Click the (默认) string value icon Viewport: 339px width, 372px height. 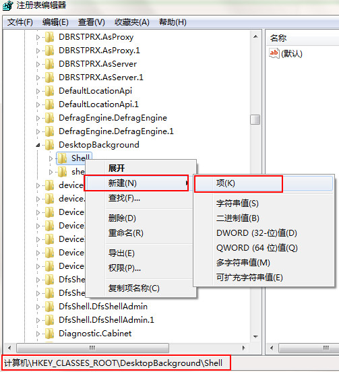pyautogui.click(x=274, y=53)
